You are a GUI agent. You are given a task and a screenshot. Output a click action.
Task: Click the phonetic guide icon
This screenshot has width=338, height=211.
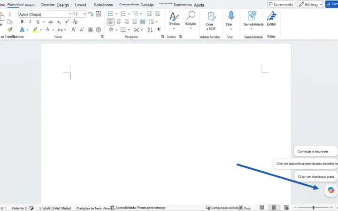tap(91, 14)
